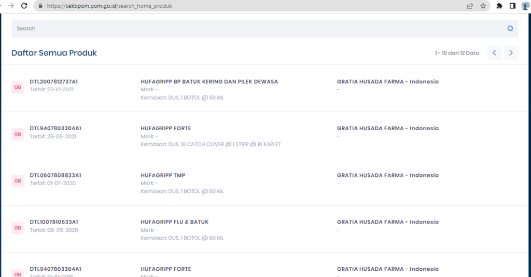Click the OB badge of Terbit 29-06-2021 row
Image resolution: width=531 pixels, height=277 pixels.
coord(18,134)
